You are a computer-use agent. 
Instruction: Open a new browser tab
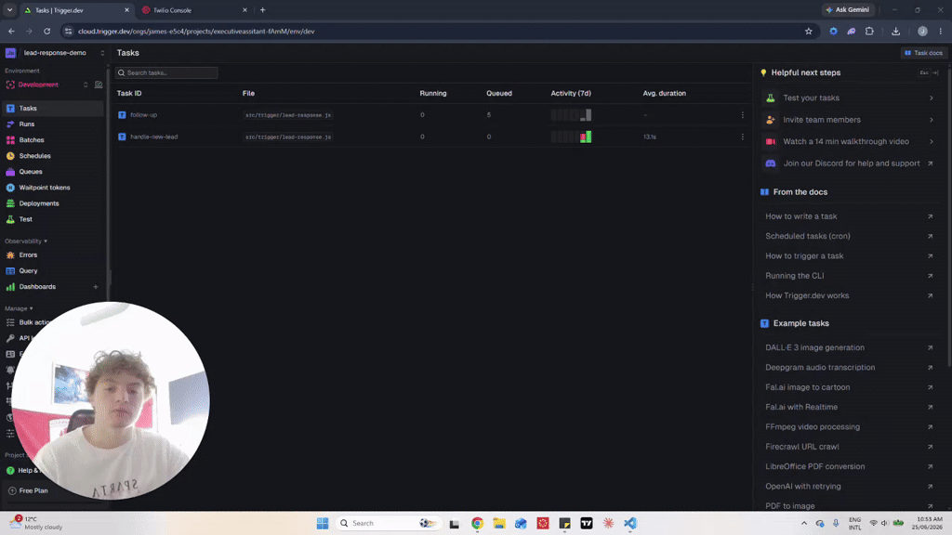tap(263, 10)
